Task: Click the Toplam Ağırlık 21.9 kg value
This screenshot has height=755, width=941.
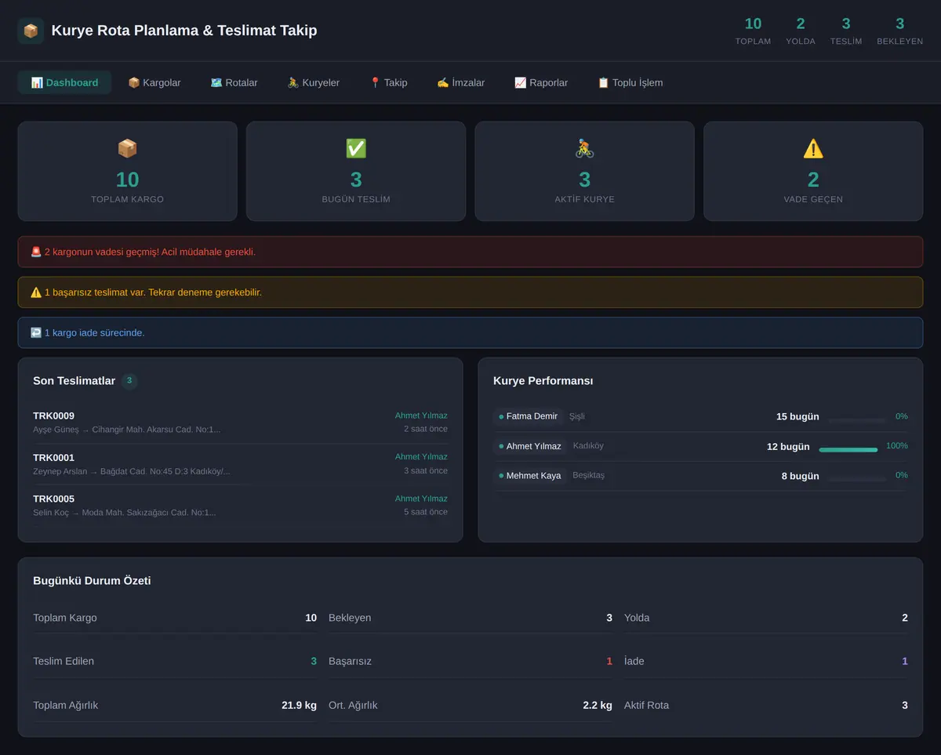Action: click(x=300, y=705)
